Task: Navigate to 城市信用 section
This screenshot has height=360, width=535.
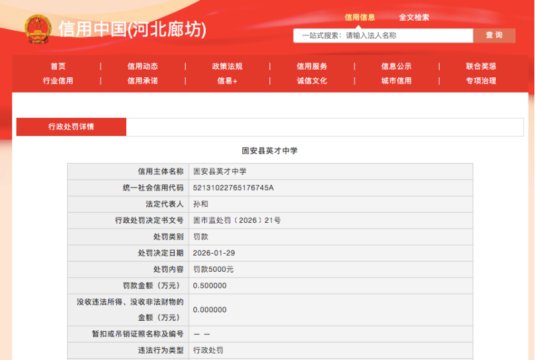Action: point(396,81)
